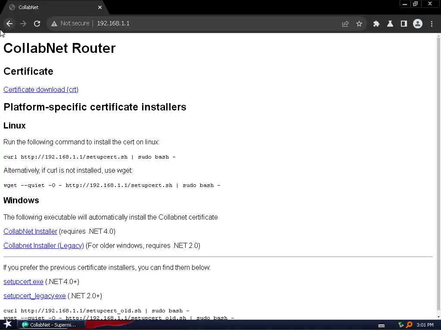Open the Collabnet Installer (Legacy) link
The image size is (441, 330).
click(43, 245)
